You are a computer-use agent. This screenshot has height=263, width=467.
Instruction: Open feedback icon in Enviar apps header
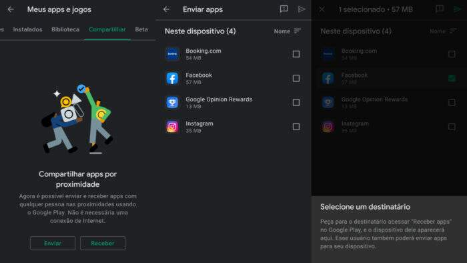point(284,9)
